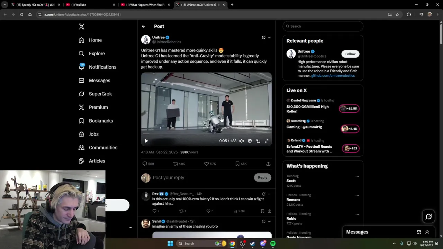Open a new browser tab
The width and height of the screenshot is (443, 249).
point(232,5)
